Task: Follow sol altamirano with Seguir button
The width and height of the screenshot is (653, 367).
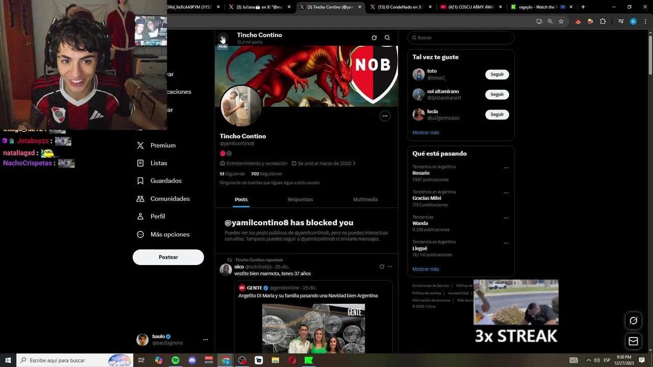Action: (x=497, y=94)
